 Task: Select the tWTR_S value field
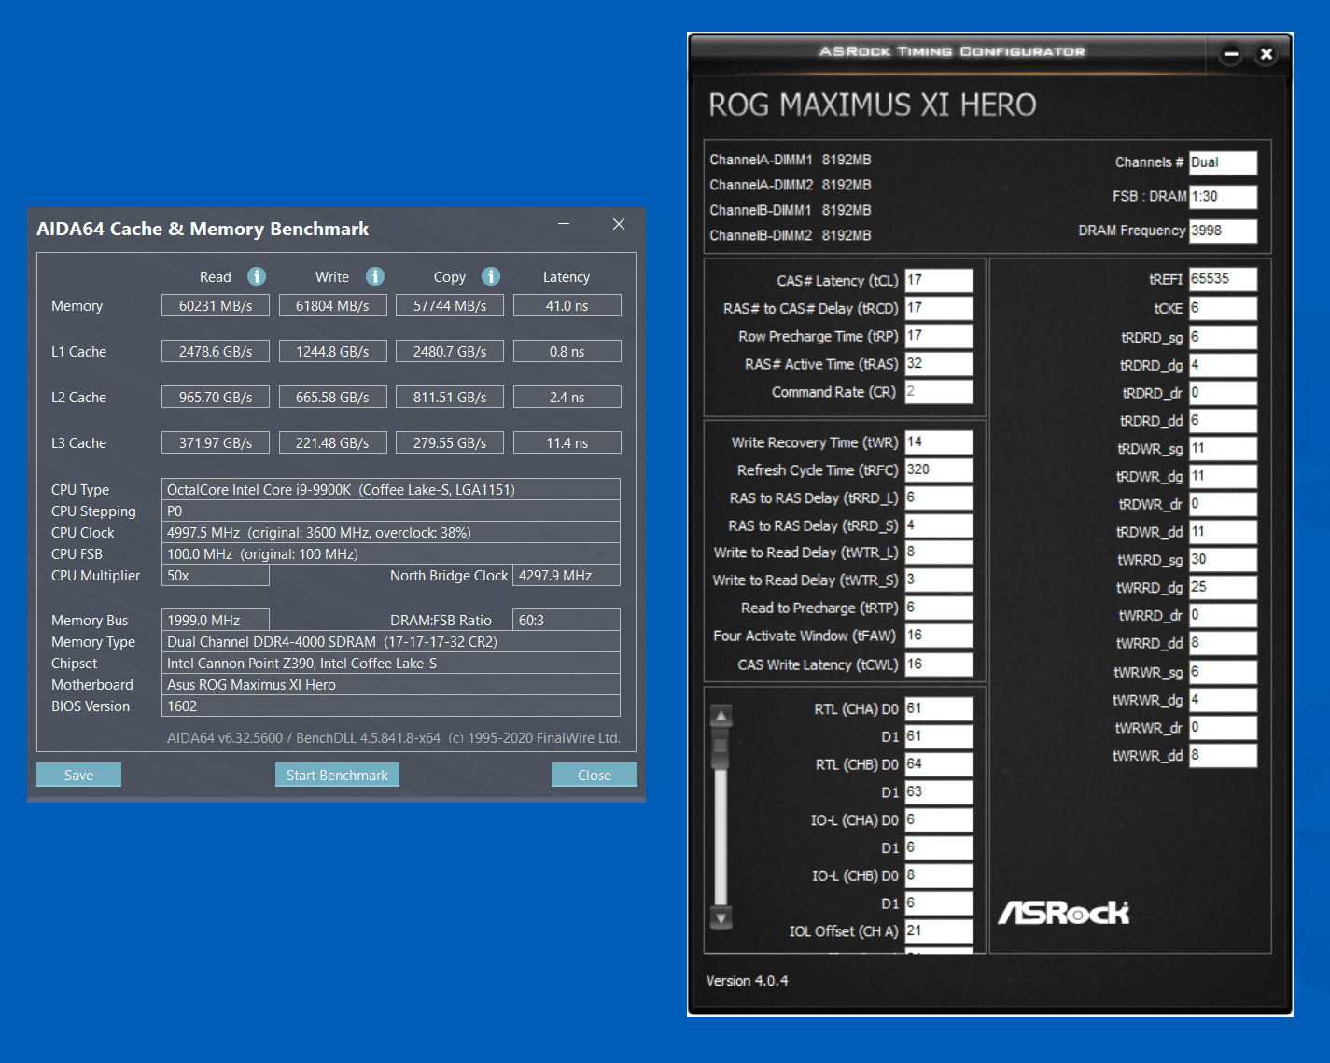click(x=939, y=580)
